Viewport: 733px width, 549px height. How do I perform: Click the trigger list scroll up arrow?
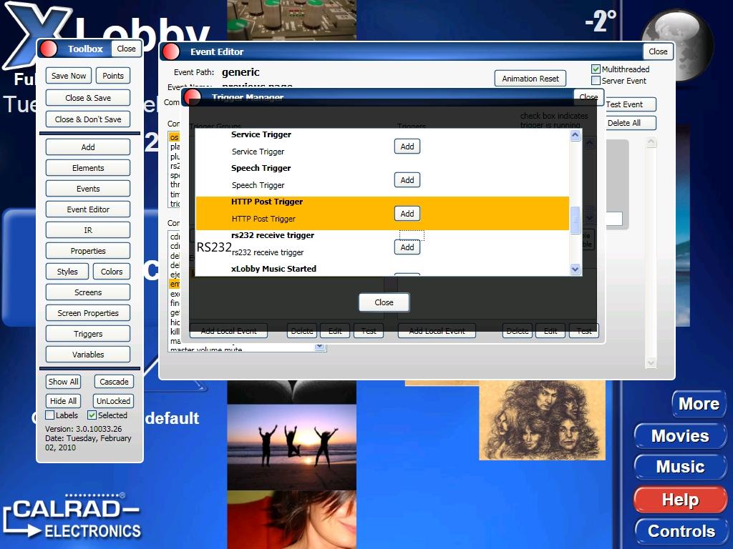pyautogui.click(x=575, y=135)
